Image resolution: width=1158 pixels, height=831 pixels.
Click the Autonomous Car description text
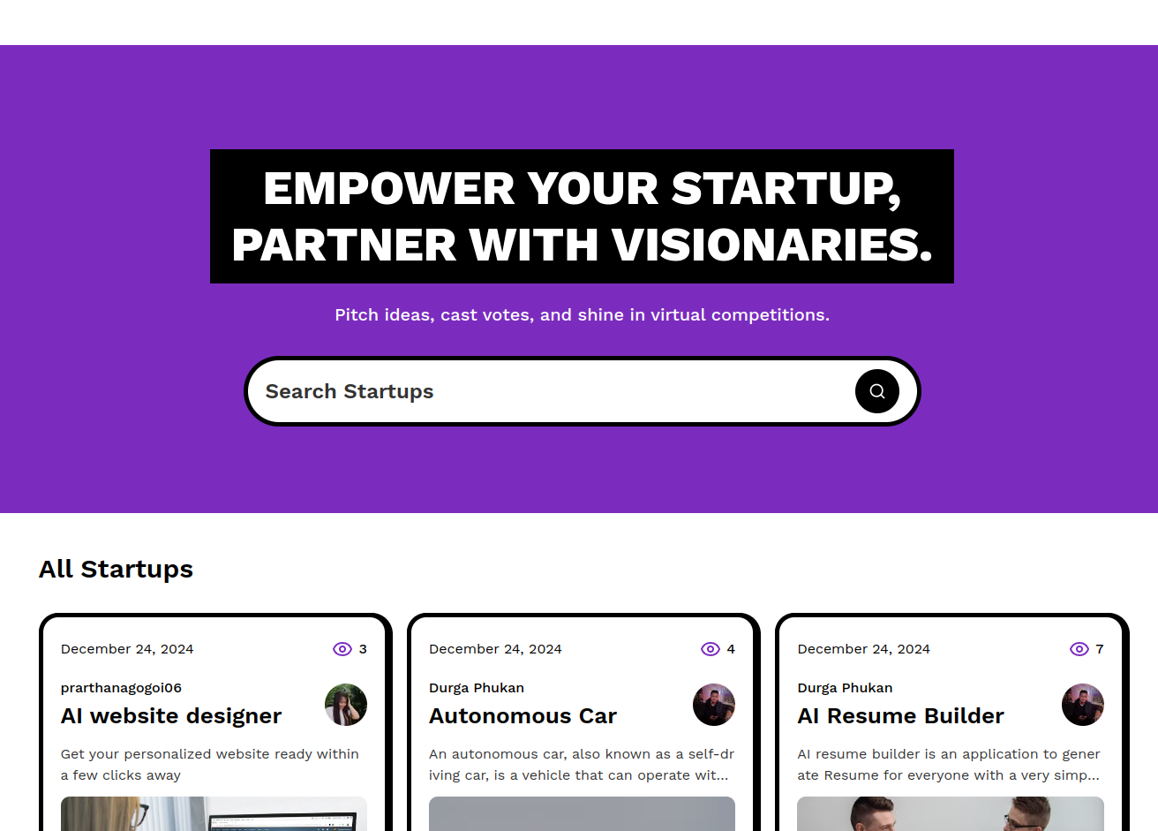pyautogui.click(x=581, y=765)
